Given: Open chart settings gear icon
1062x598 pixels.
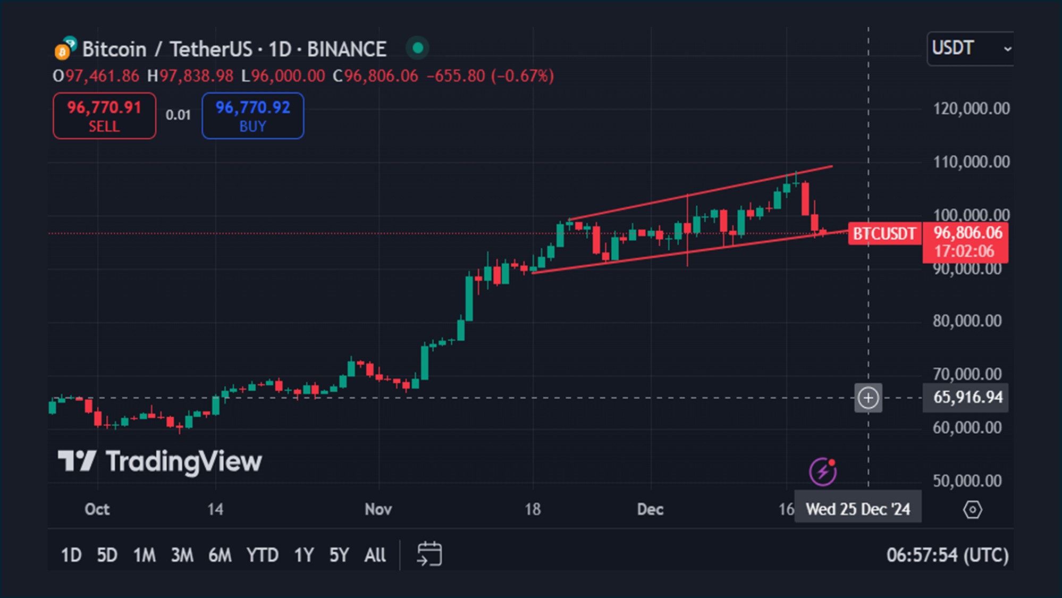Looking at the screenshot, I should 972,510.
